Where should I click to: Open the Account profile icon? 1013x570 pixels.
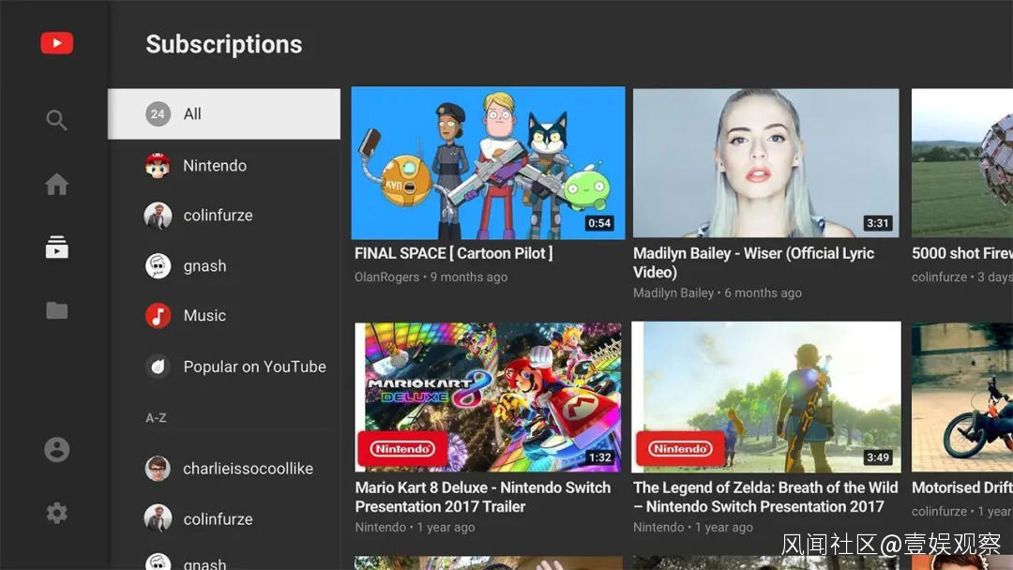coord(57,449)
